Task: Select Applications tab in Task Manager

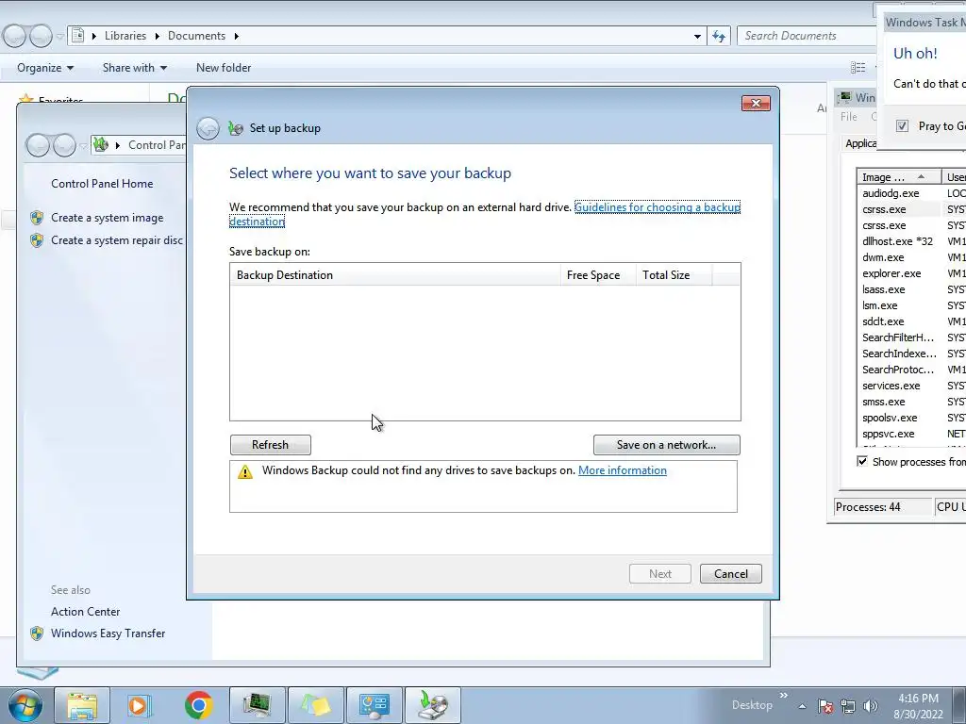Action: pyautogui.click(x=860, y=143)
